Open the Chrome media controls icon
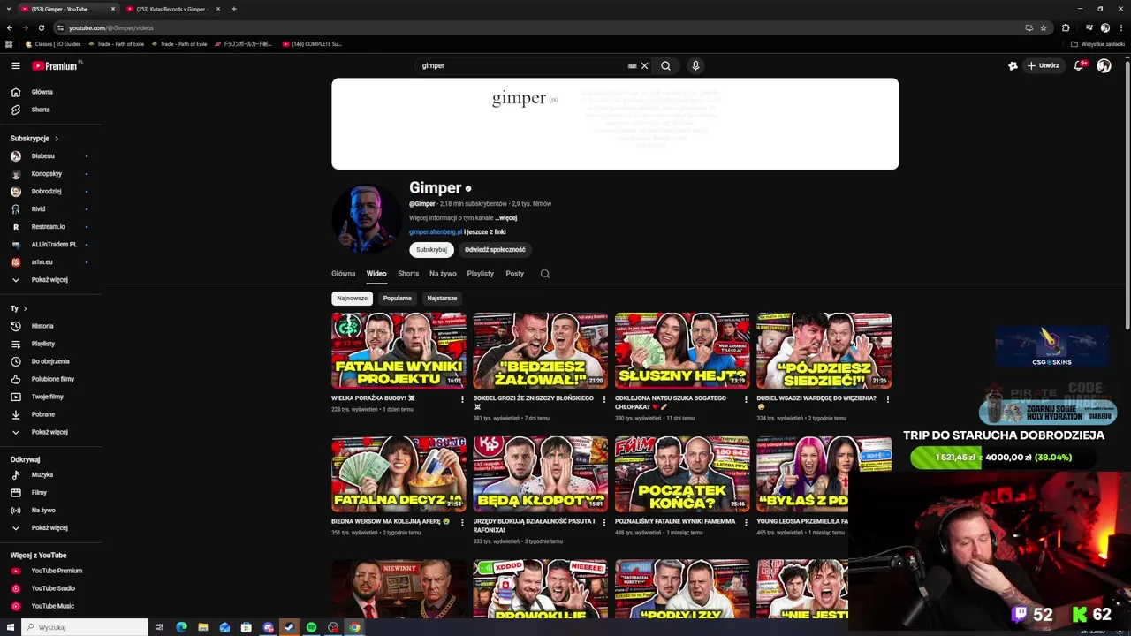This screenshot has width=1131, height=636. [x=1089, y=27]
